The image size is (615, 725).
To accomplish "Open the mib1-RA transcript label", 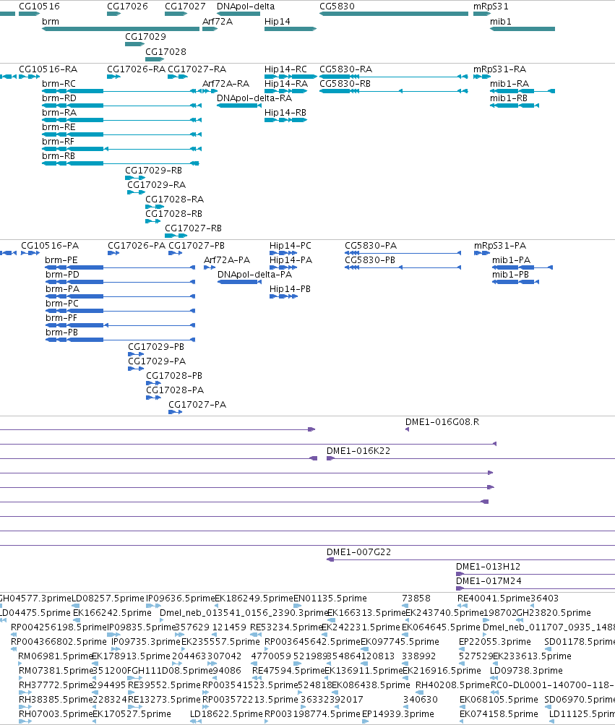I will [x=509, y=84].
